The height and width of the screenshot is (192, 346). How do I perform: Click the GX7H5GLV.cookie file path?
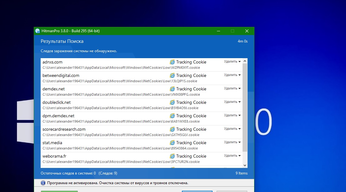[x=121, y=135]
